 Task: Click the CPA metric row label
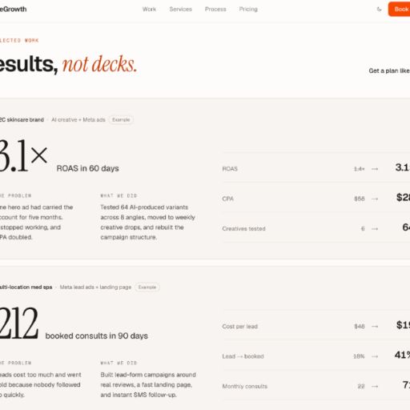pos(227,199)
